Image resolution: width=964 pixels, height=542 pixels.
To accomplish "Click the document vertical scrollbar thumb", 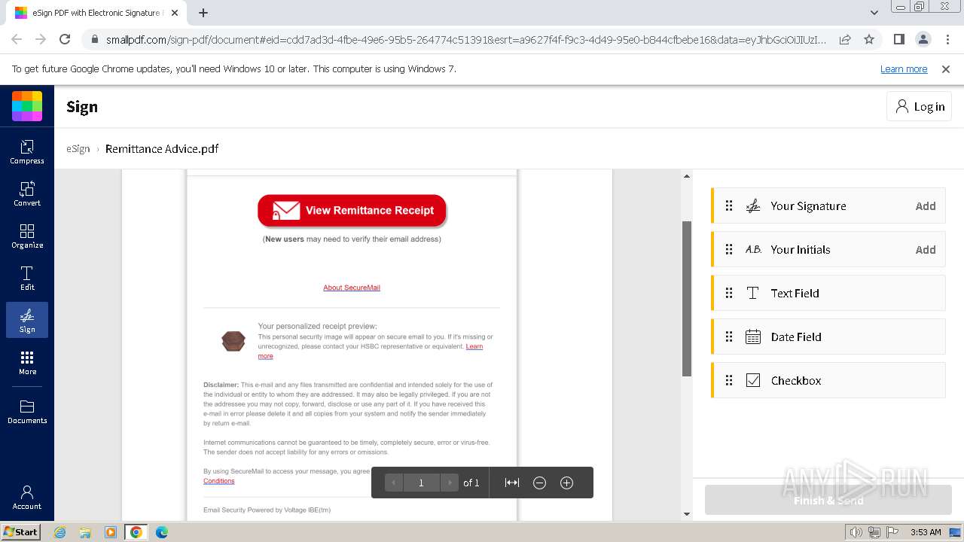I will click(x=686, y=299).
